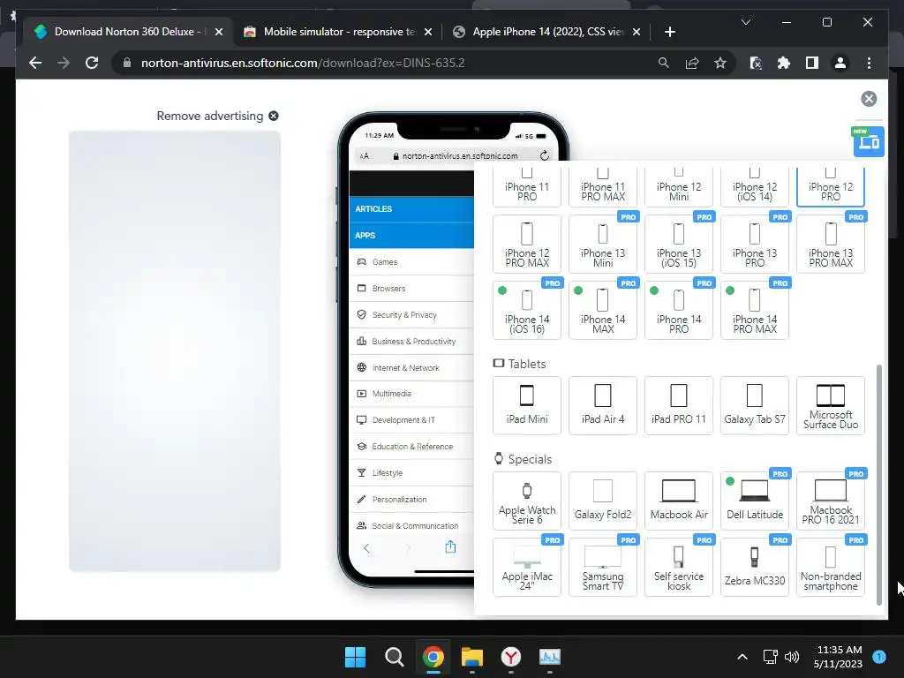This screenshot has width=904, height=678.
Task: Click the Remove advertising link
Action: 217,116
